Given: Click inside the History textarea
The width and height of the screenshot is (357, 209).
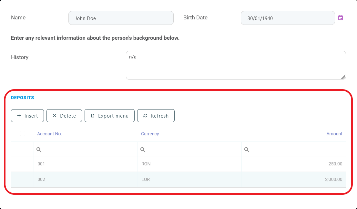Looking at the screenshot, I should pos(236,65).
